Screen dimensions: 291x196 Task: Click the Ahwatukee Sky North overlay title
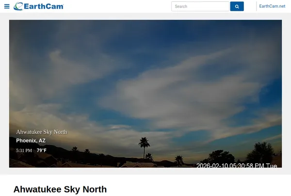click(42, 132)
